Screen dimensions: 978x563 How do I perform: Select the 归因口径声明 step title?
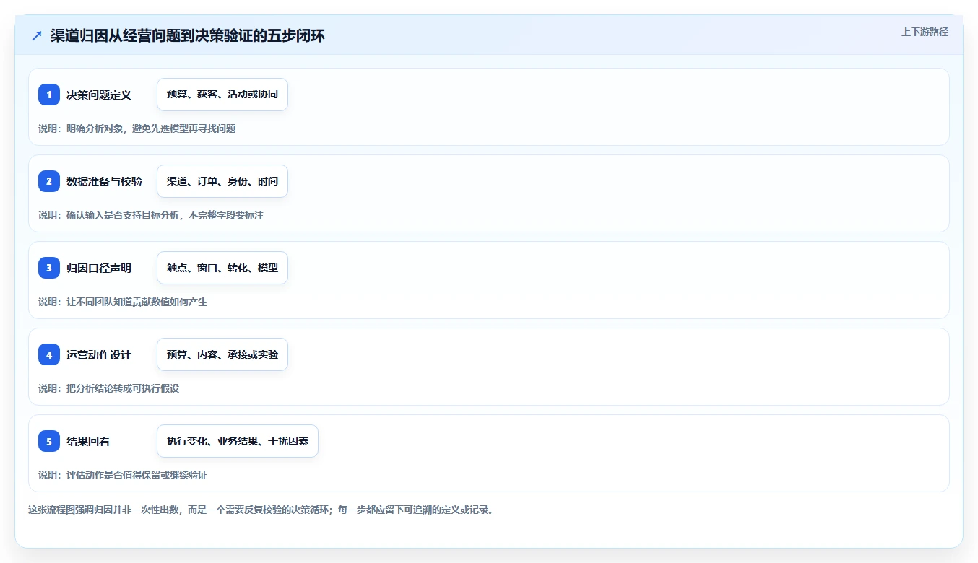point(99,268)
